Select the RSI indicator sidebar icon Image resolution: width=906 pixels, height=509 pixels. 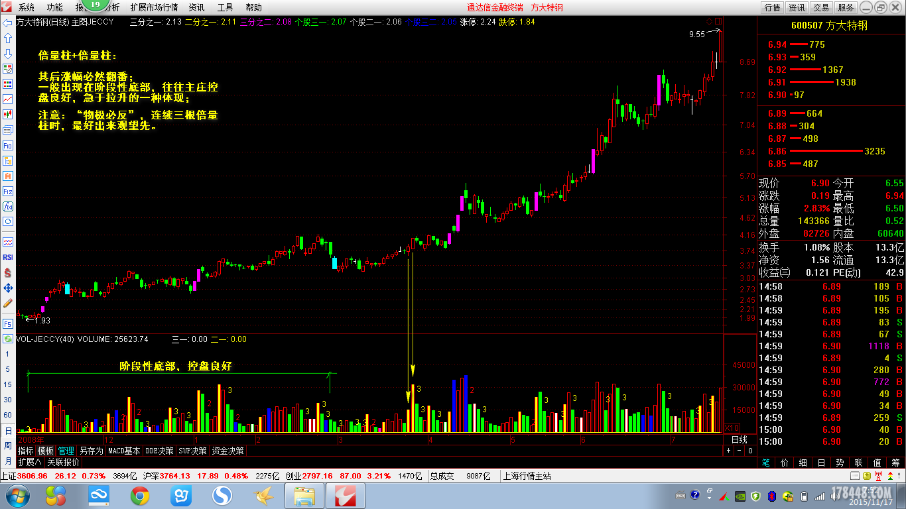click(8, 257)
